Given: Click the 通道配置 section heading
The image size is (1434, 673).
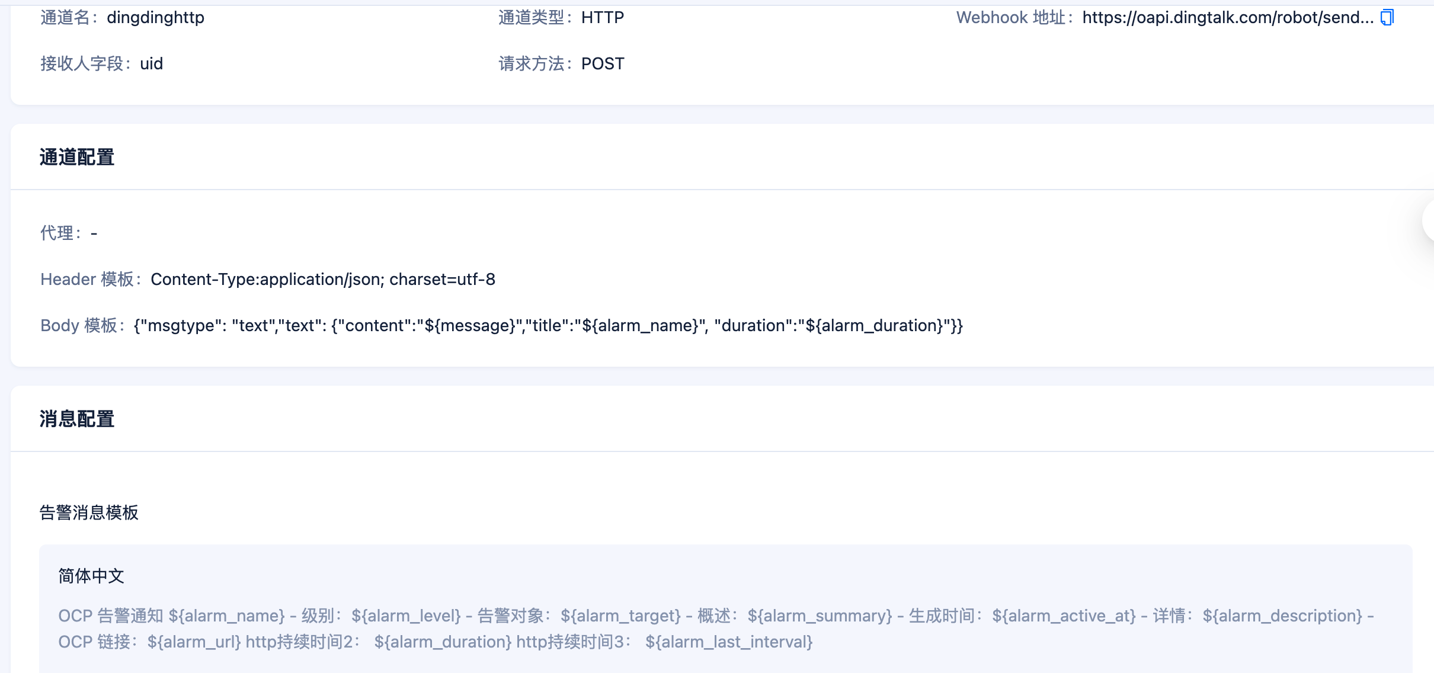Looking at the screenshot, I should [77, 158].
